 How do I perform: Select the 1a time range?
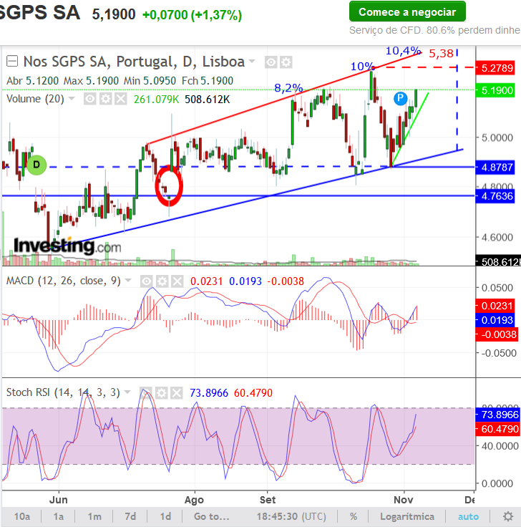(x=59, y=516)
